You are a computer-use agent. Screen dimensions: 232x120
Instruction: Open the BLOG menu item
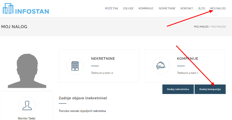tap(201, 8)
